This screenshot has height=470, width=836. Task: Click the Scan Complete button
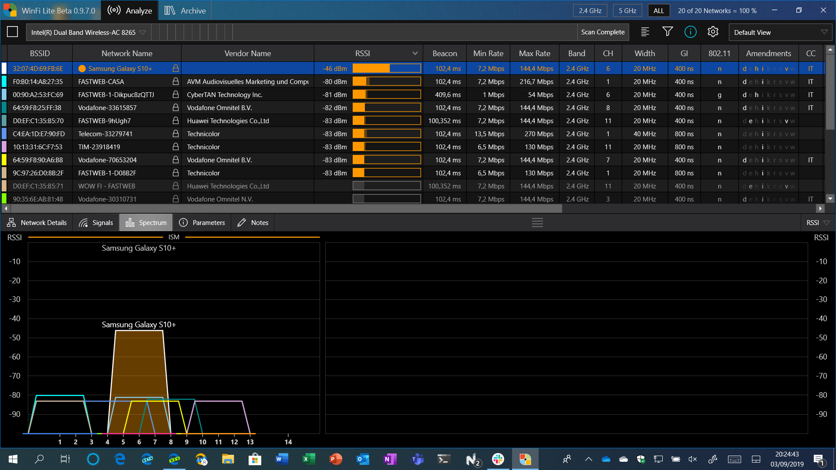pos(603,32)
